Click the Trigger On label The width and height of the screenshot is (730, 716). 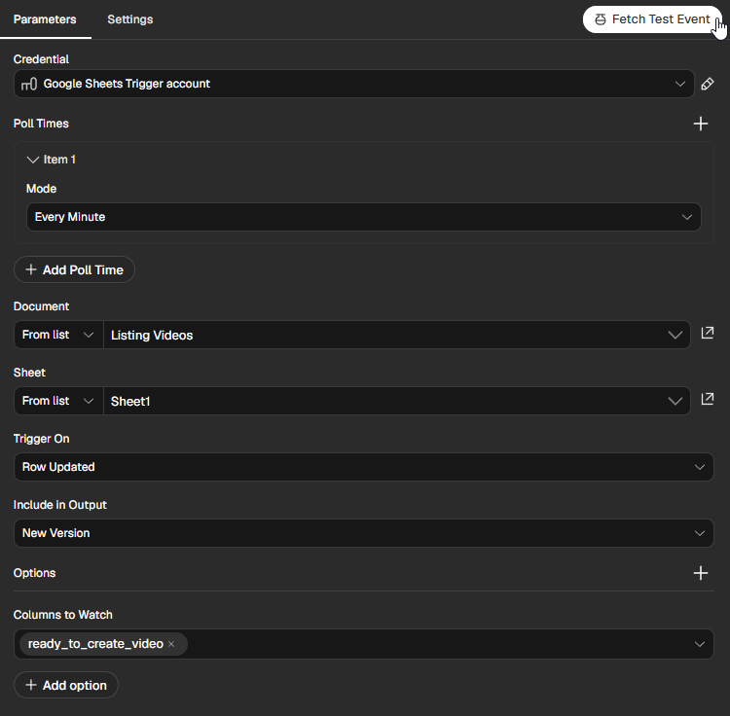pyautogui.click(x=42, y=439)
